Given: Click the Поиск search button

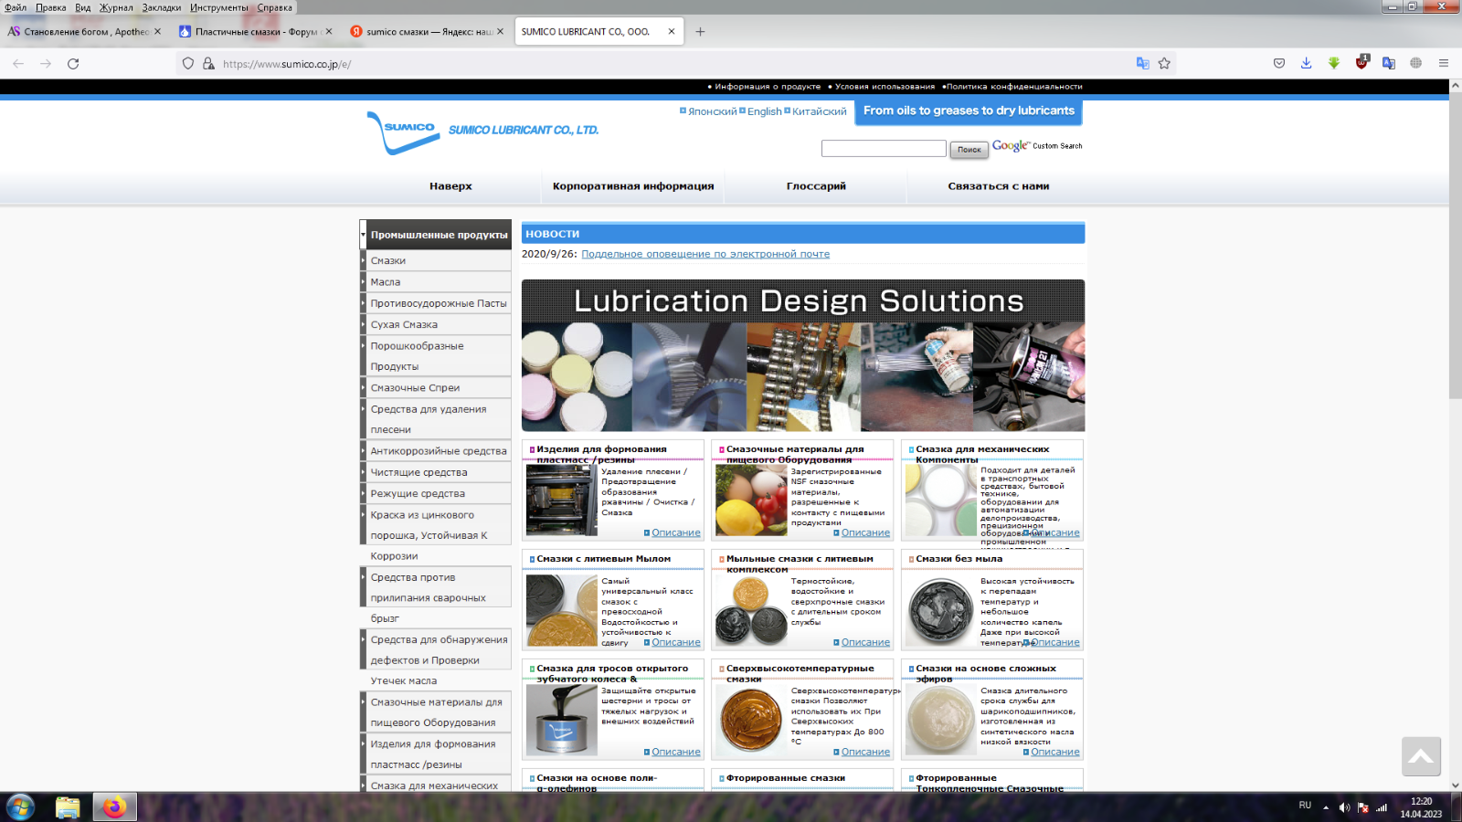Looking at the screenshot, I should pyautogui.click(x=969, y=149).
